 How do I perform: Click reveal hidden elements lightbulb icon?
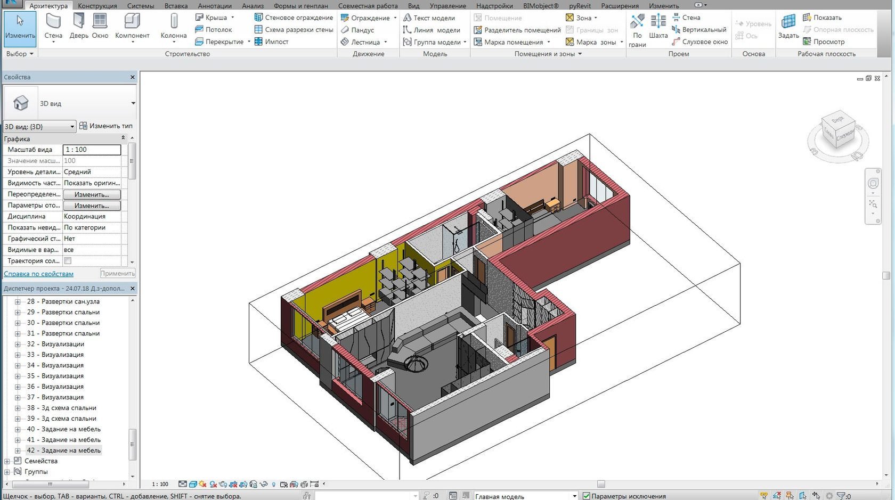tap(274, 484)
